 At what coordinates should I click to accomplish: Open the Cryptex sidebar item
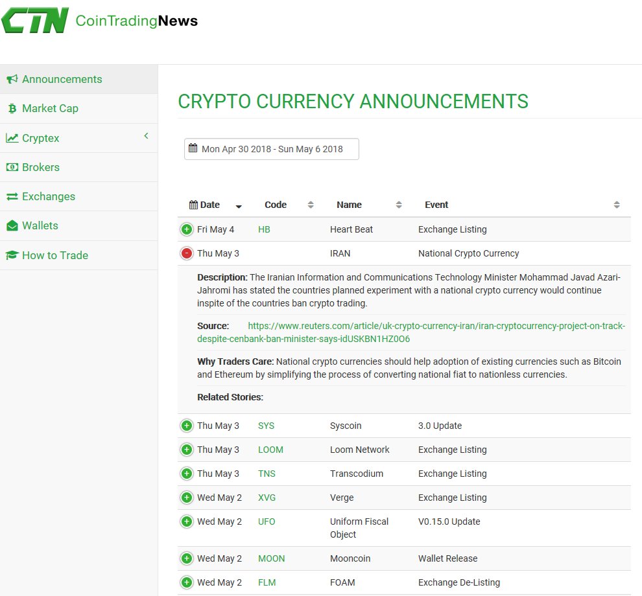tap(78, 138)
